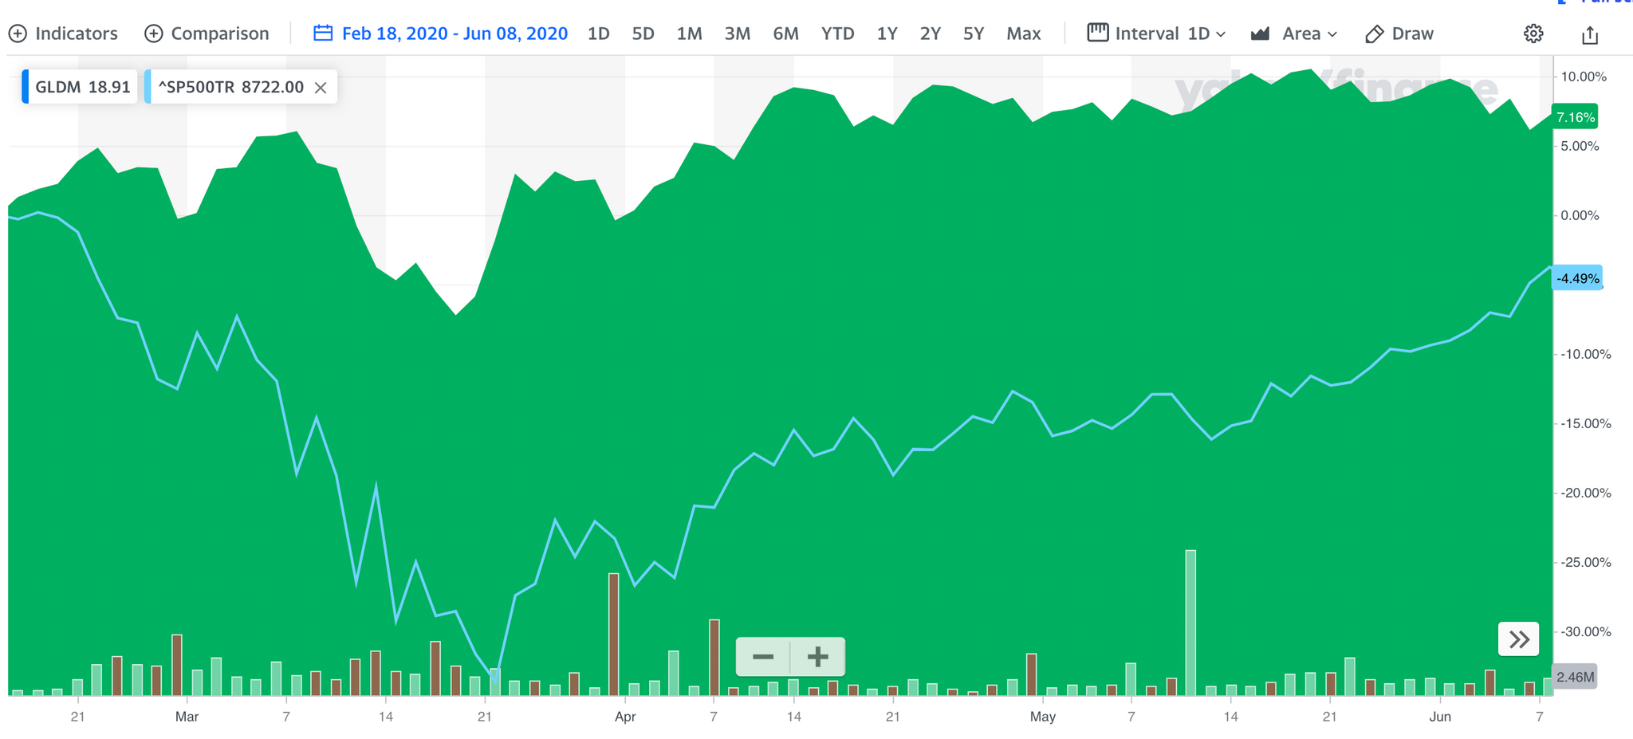The width and height of the screenshot is (1633, 739).
Task: Open the calendar date picker icon
Action: [323, 33]
